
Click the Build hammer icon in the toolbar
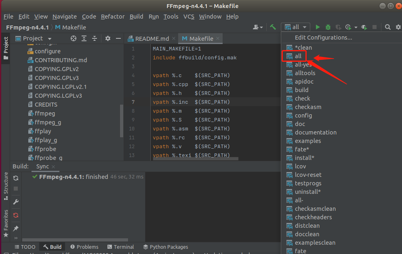tap(272, 27)
